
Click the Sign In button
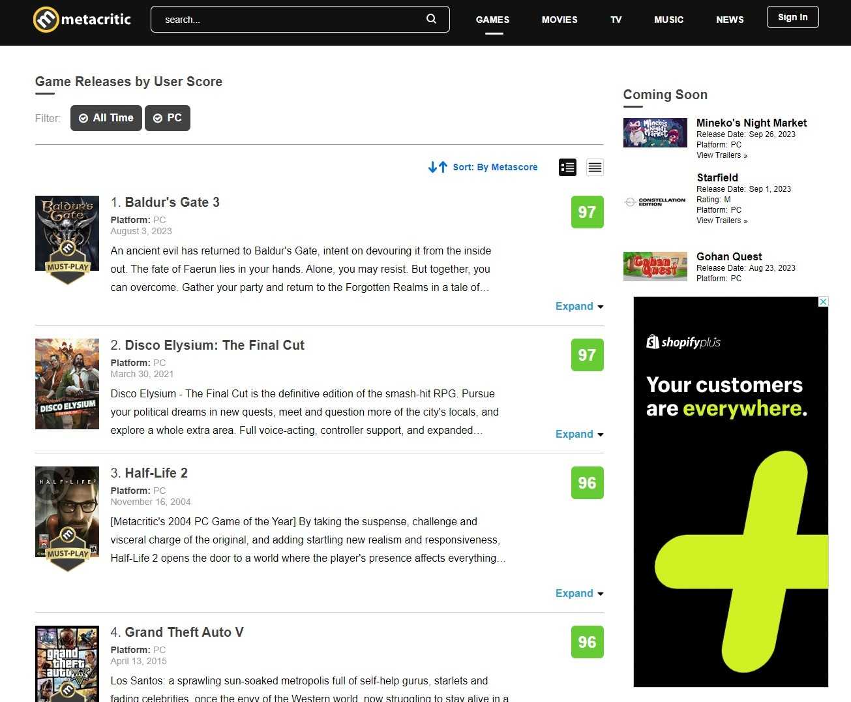click(x=792, y=18)
